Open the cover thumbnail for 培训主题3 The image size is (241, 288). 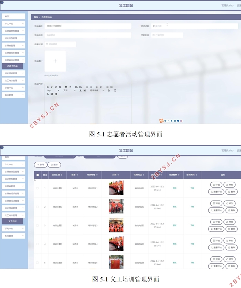[116, 225]
